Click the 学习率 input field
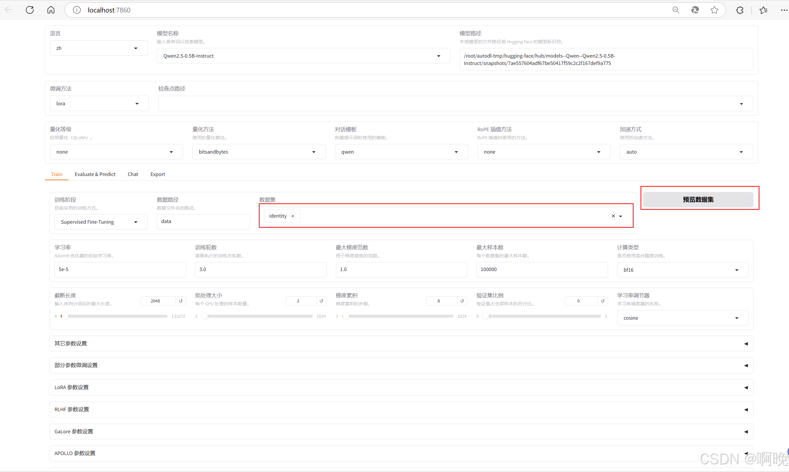 pyautogui.click(x=120, y=269)
